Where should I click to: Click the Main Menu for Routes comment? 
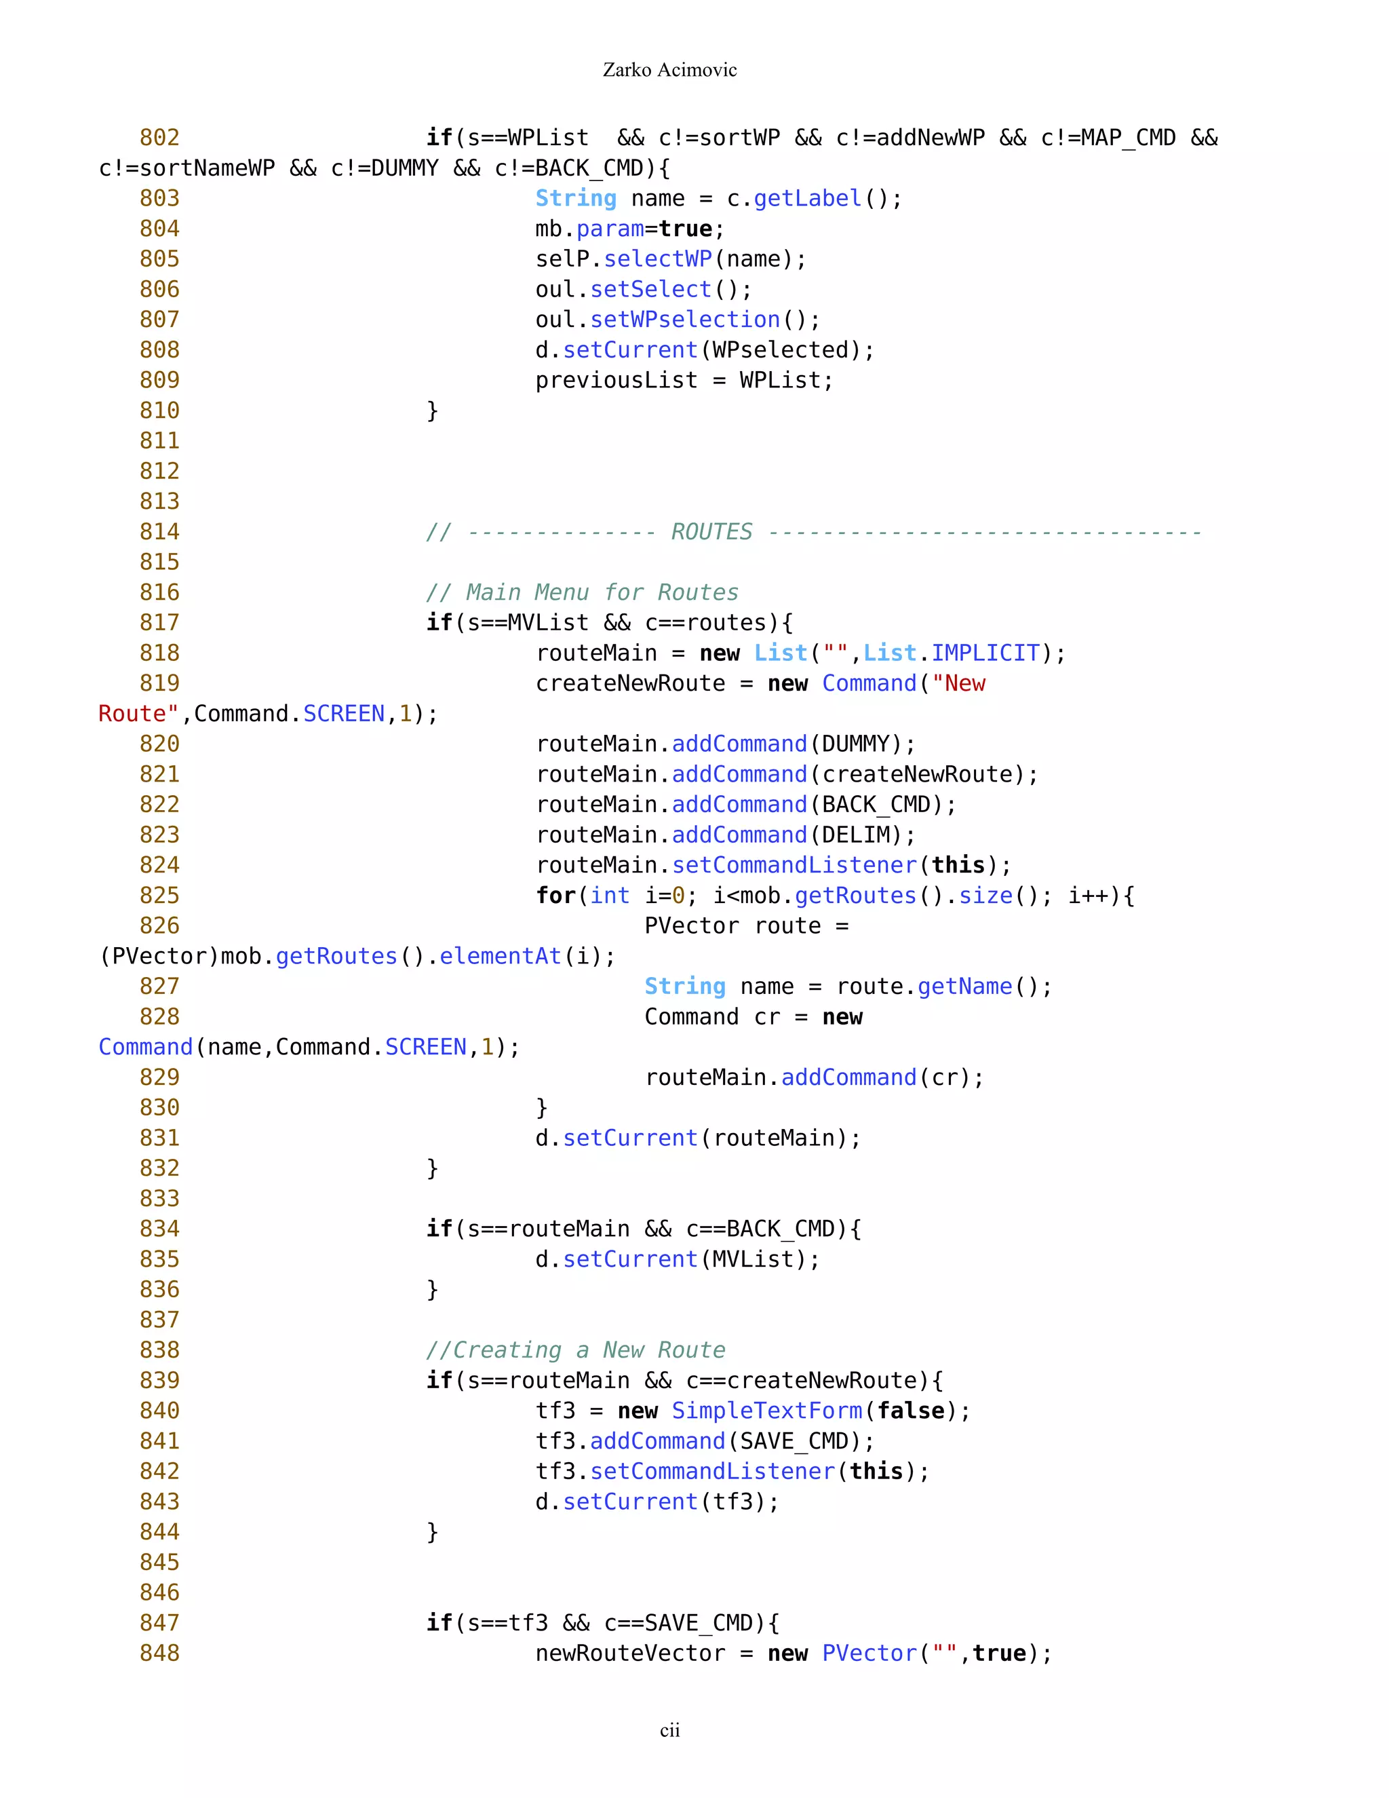coord(582,593)
